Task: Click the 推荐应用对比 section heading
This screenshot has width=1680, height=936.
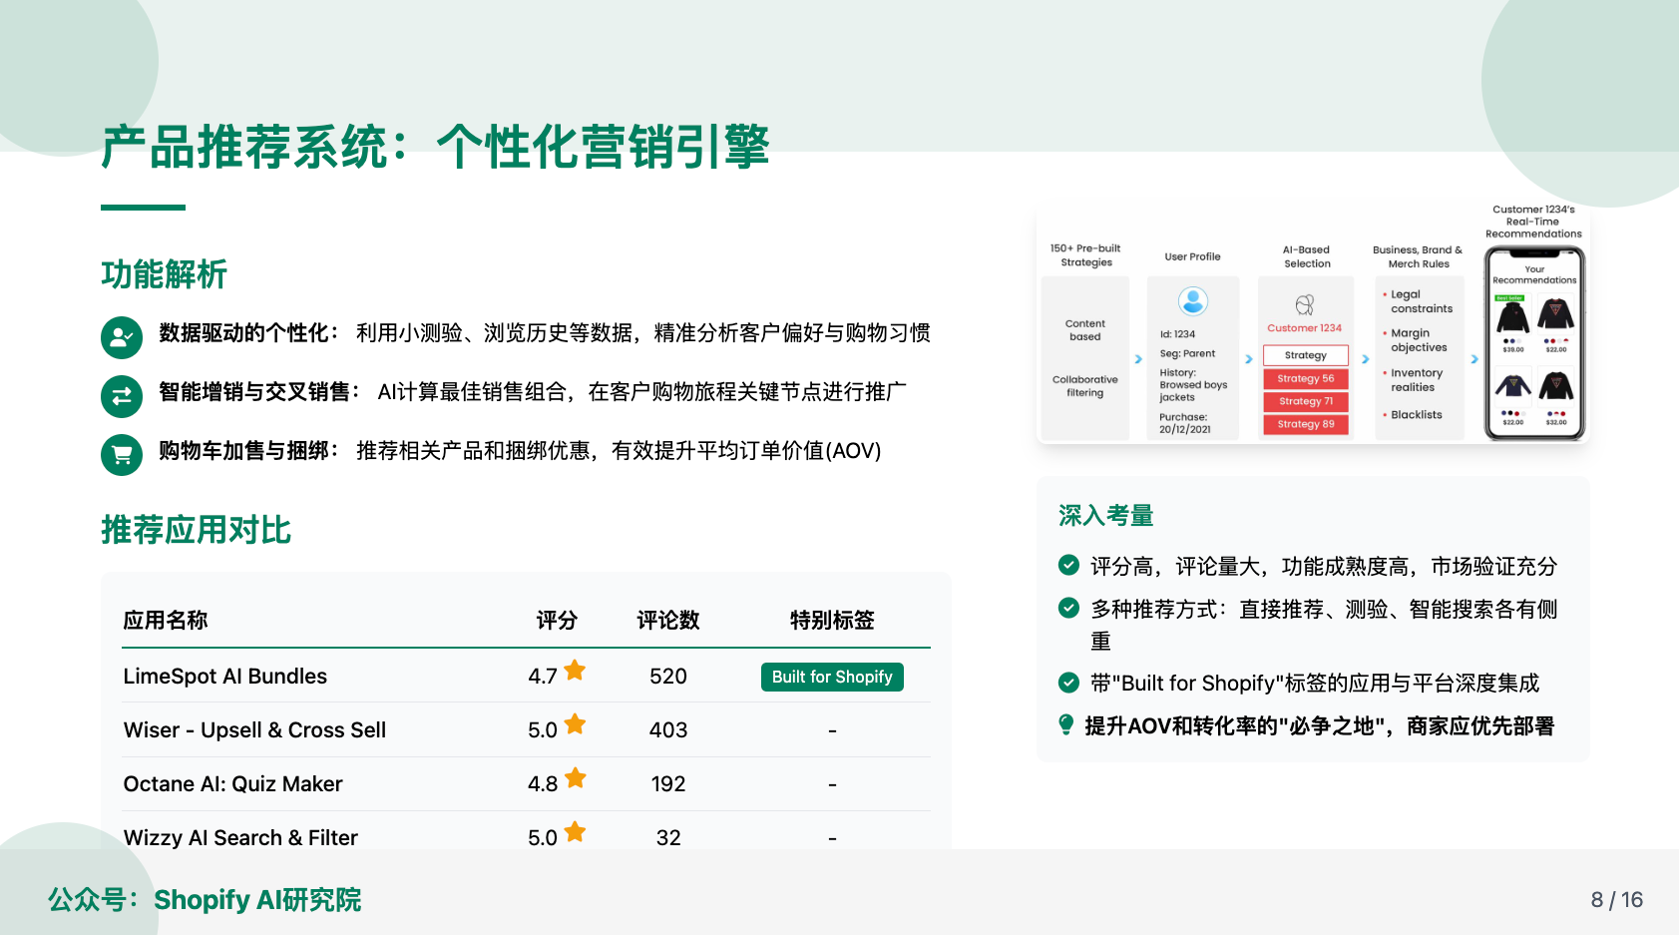Action: point(197,530)
